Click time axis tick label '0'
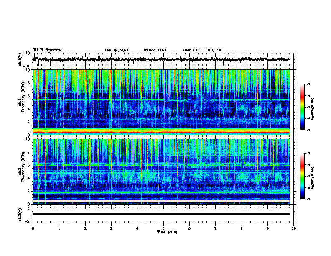331x256 pixels. pos(33,228)
